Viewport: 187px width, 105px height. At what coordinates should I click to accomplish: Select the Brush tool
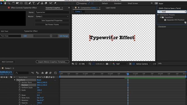point(38,3)
